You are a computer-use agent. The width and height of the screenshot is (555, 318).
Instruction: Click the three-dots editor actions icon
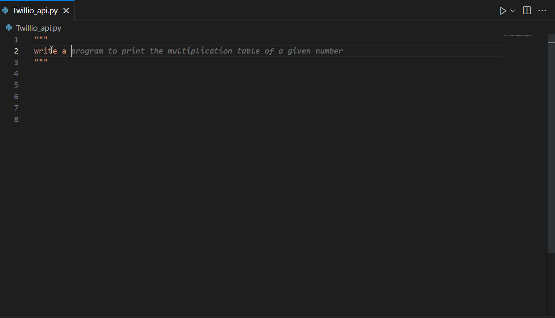coord(542,10)
